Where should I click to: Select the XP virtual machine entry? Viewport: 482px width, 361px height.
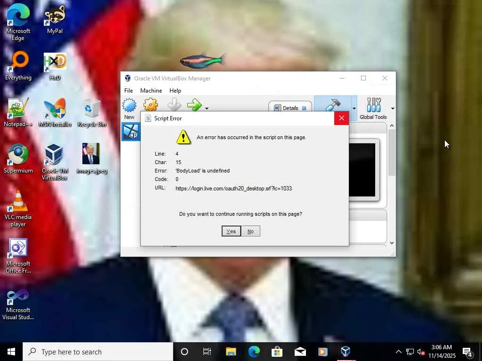click(x=131, y=132)
